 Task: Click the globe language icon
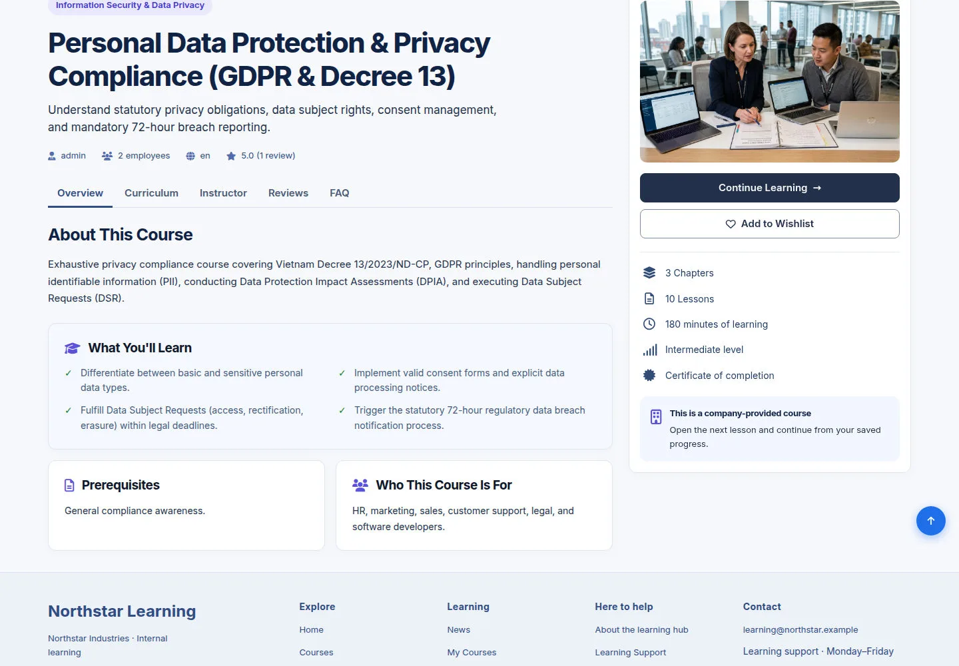pyautogui.click(x=190, y=156)
